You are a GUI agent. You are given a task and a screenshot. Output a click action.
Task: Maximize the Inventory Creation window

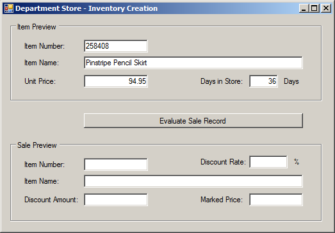pos(315,8)
